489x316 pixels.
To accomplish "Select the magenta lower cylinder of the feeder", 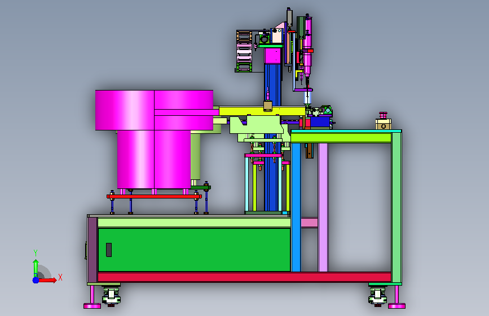I will coord(154,159).
